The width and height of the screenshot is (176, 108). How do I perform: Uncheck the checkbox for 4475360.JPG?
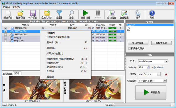point(5,31)
